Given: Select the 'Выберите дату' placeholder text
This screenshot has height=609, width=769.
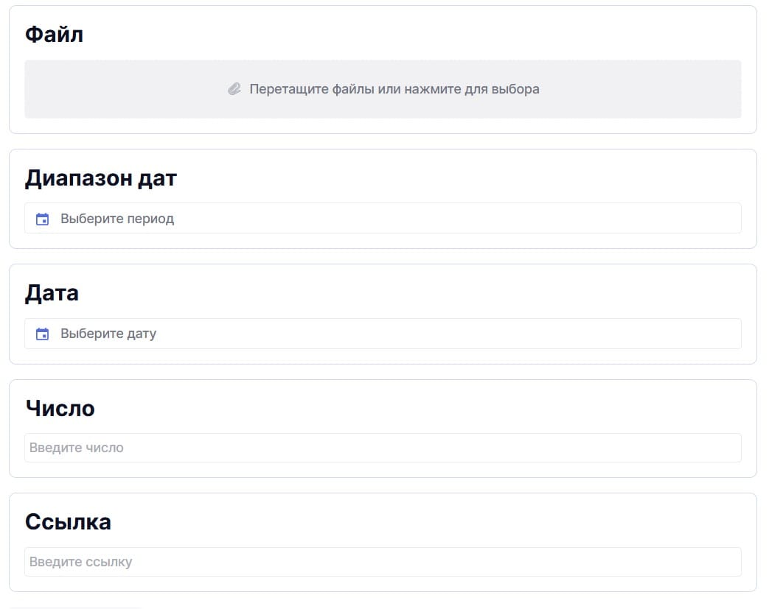Looking at the screenshot, I should click(108, 334).
